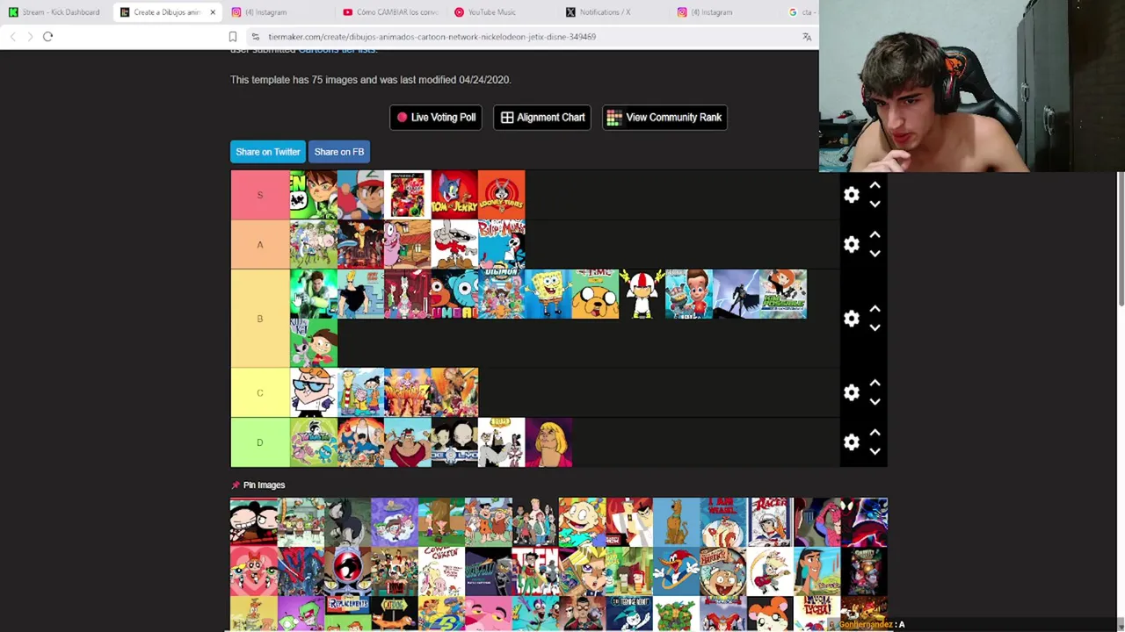Select Ben 10 image in S tier

(314, 195)
